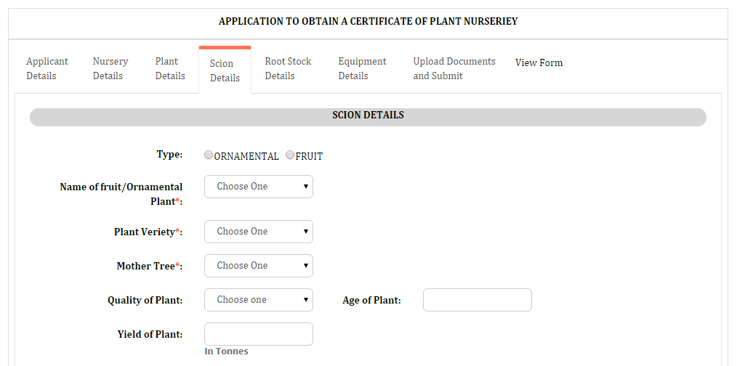Switch to Root Stock Details tab
Viewport: 737px width, 366px height.
click(x=288, y=68)
